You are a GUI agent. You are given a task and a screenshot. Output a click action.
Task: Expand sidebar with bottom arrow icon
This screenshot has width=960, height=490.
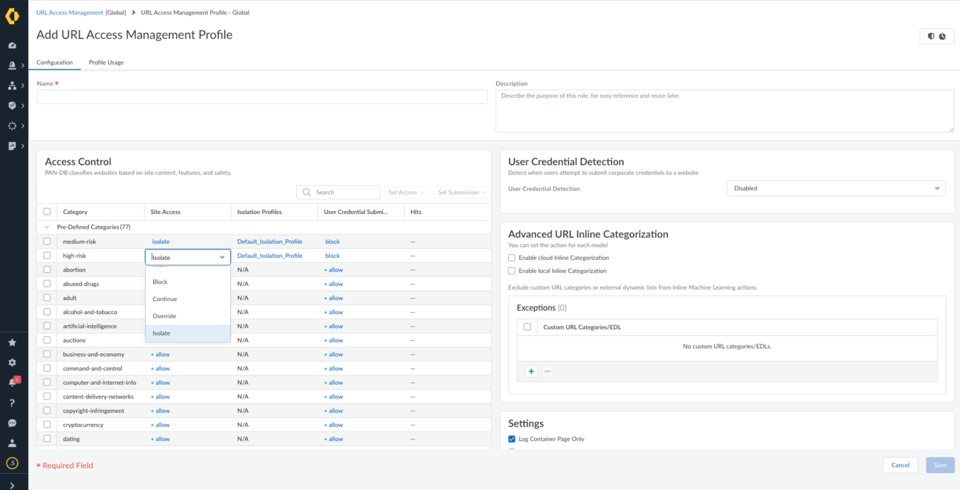(x=12, y=486)
